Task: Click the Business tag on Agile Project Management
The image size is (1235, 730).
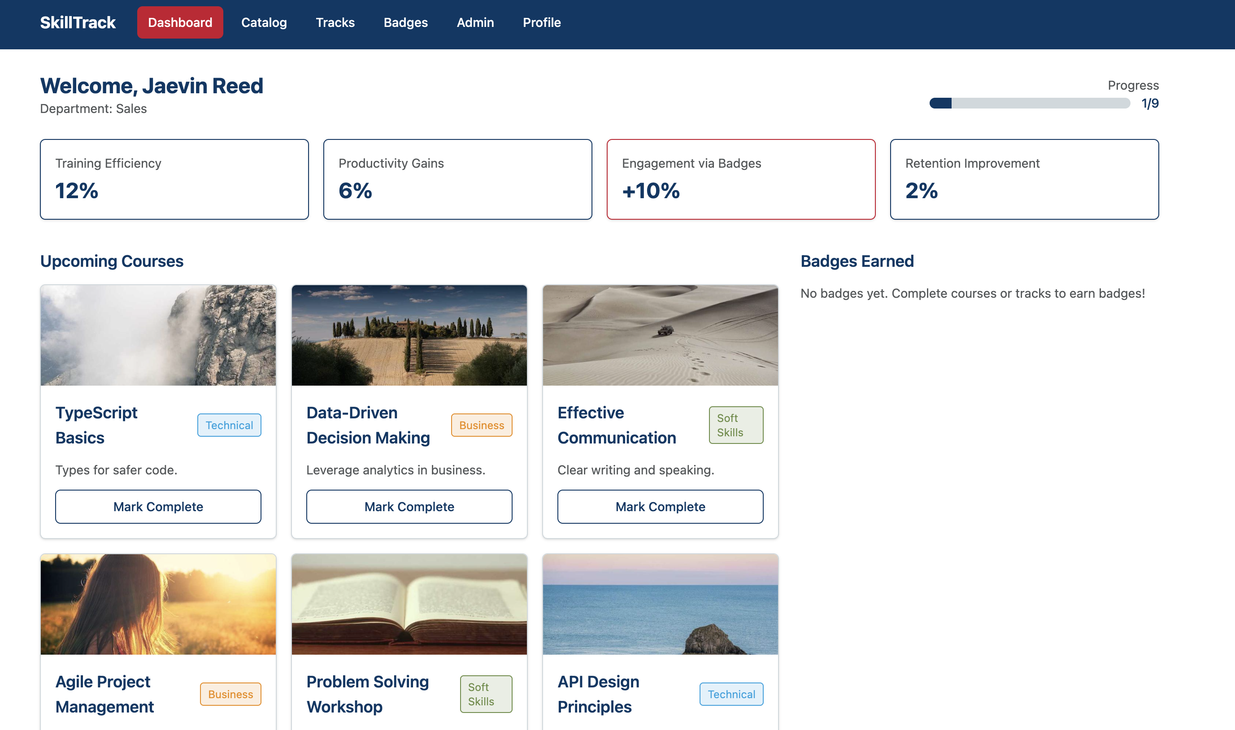Action: coord(230,694)
